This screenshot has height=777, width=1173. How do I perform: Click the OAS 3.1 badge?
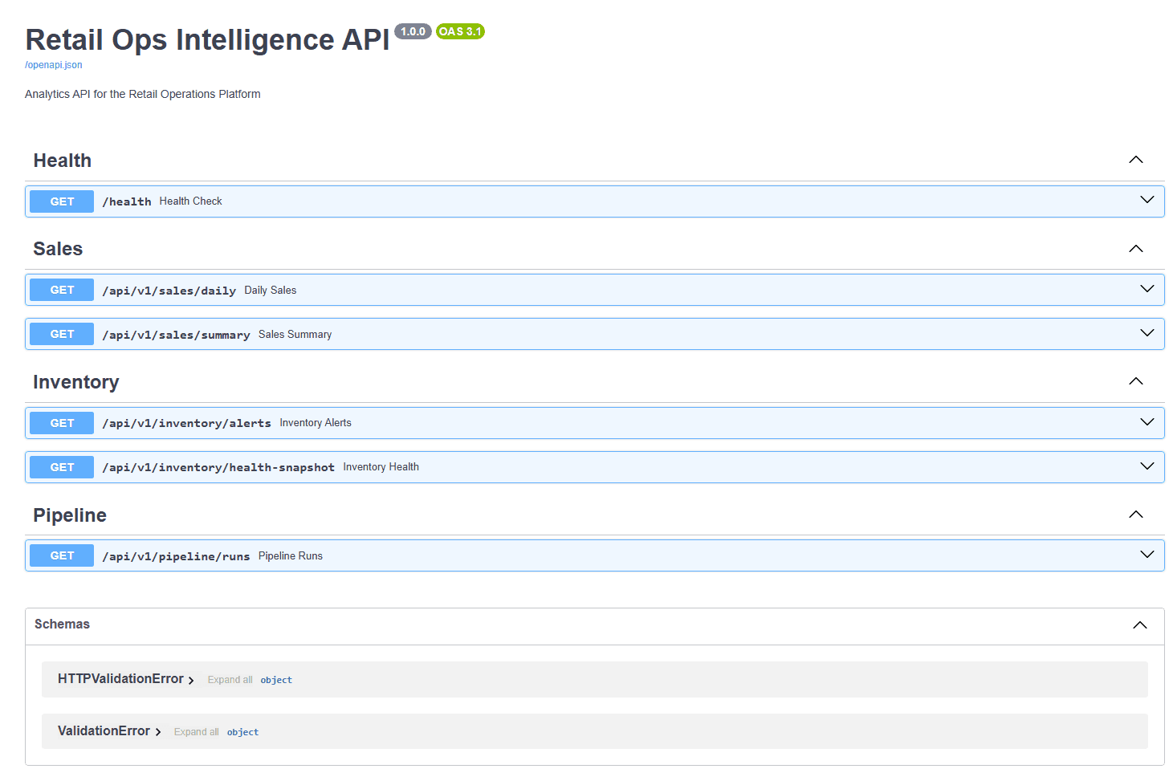pos(460,31)
